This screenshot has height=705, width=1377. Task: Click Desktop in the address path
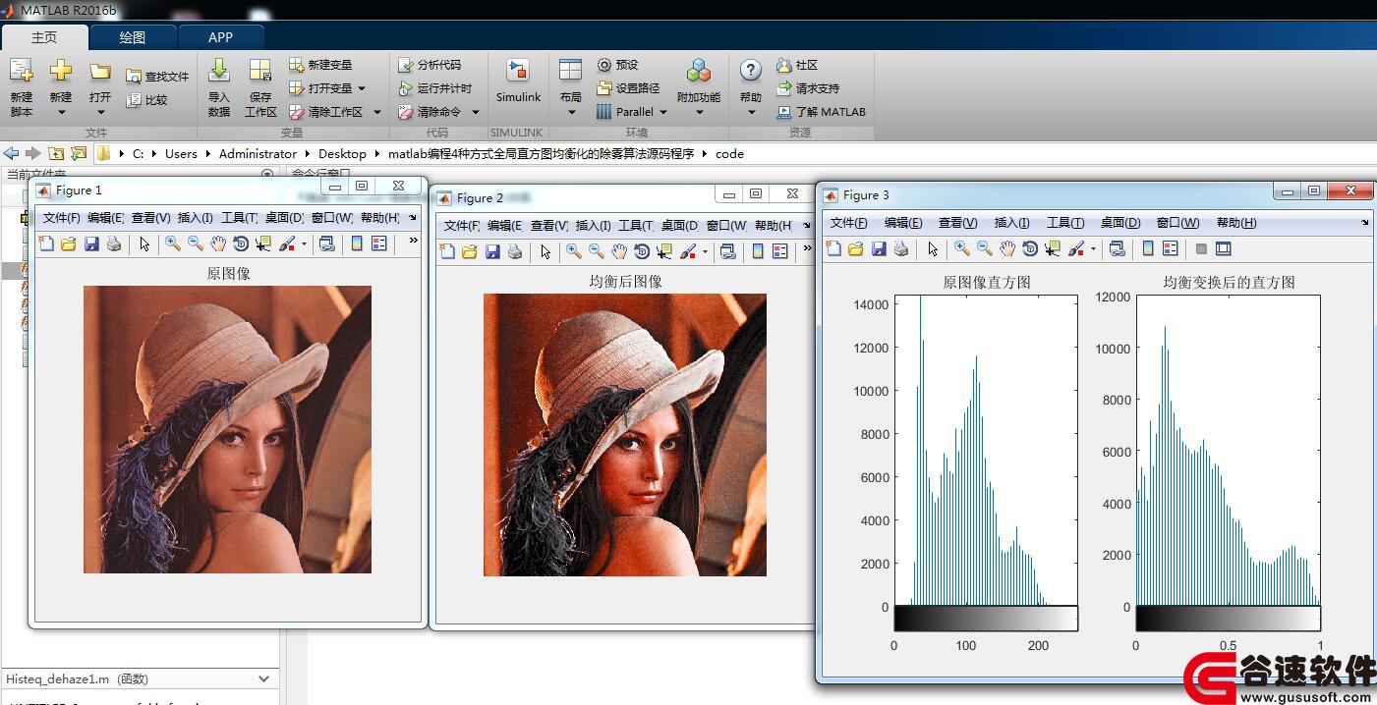click(342, 153)
